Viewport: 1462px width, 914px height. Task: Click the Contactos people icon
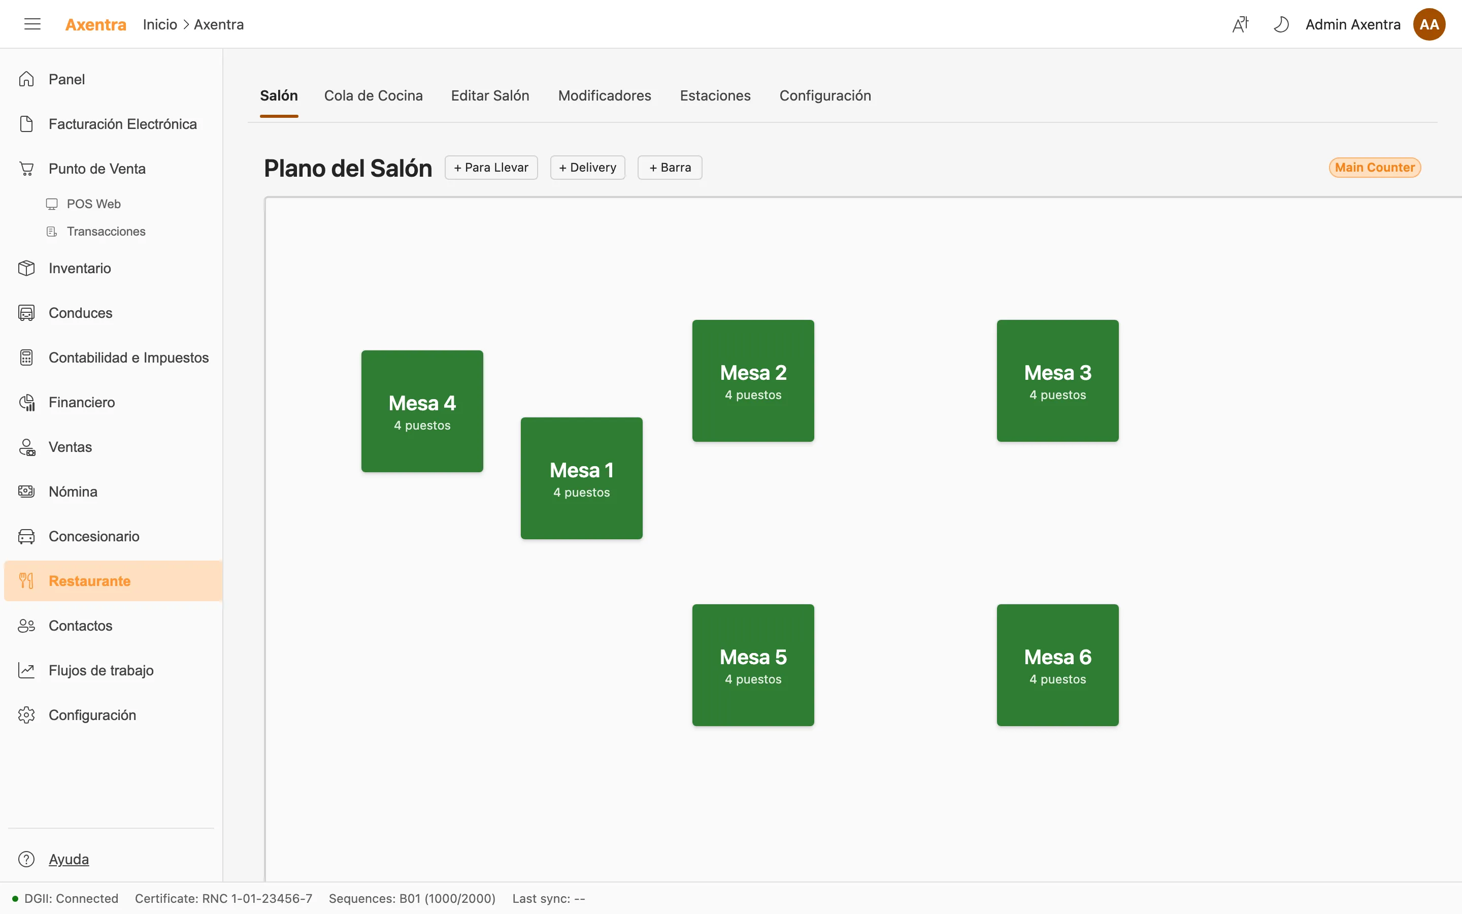(x=26, y=626)
